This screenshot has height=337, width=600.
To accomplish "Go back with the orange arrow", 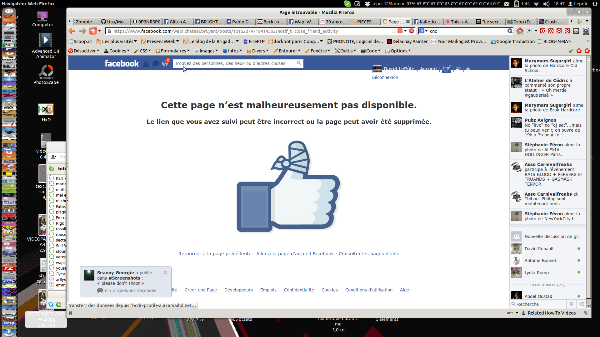I will tap(72, 31).
